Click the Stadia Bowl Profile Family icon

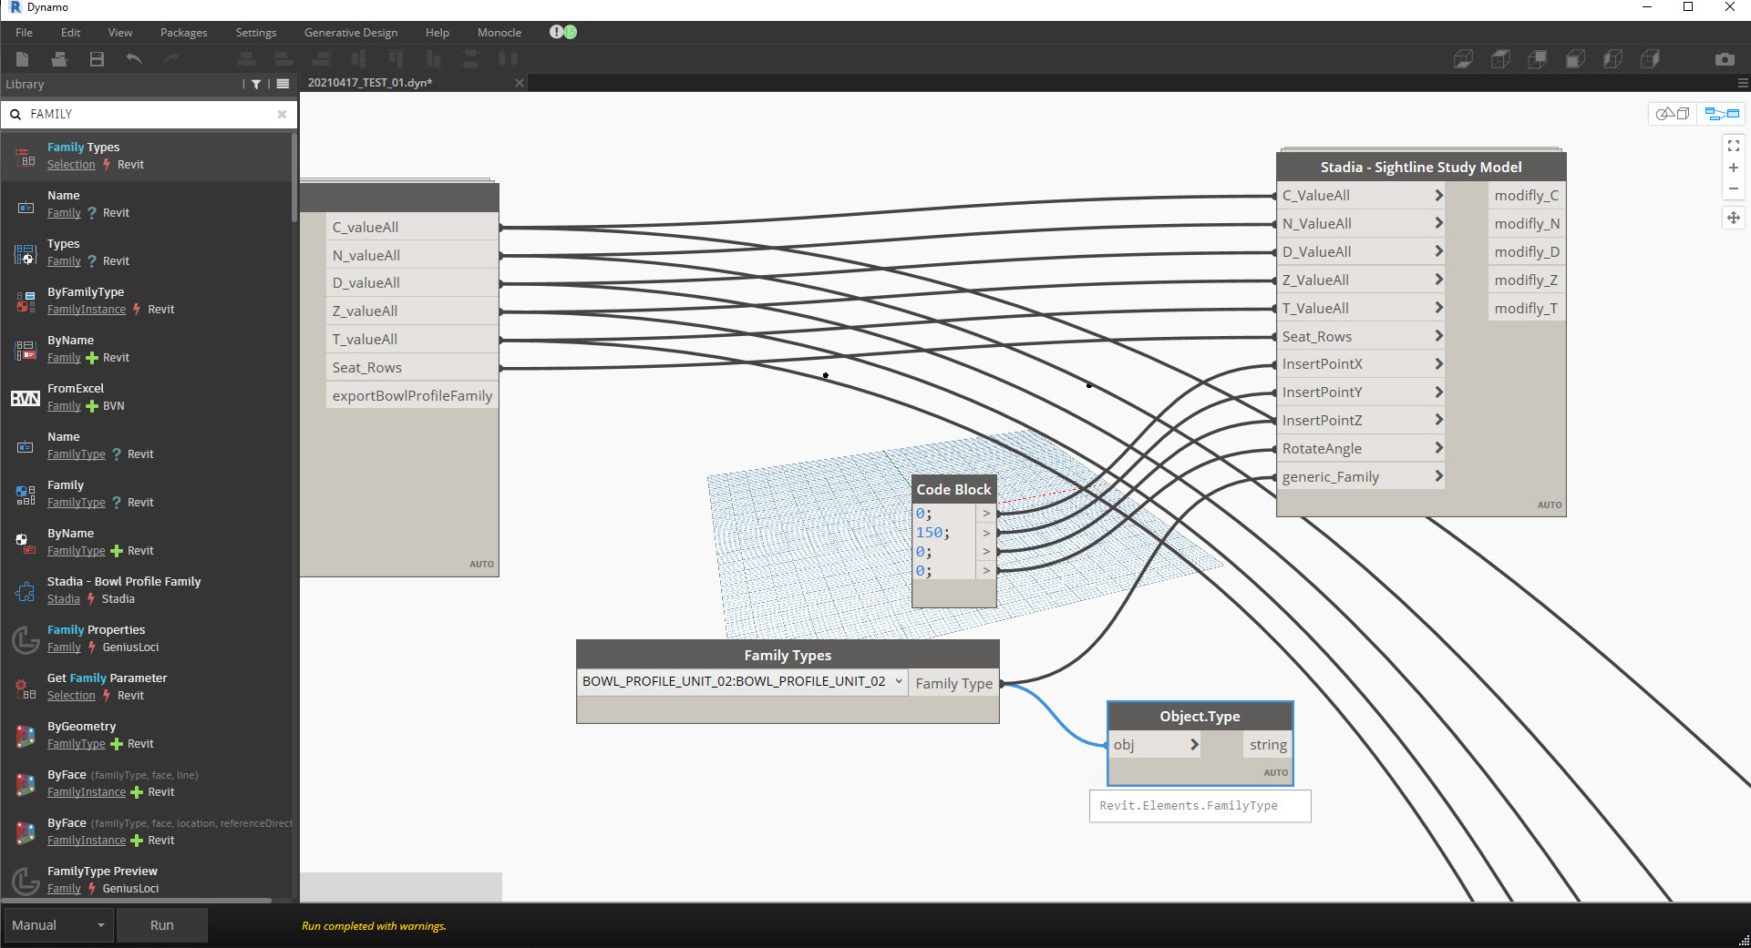(25, 591)
